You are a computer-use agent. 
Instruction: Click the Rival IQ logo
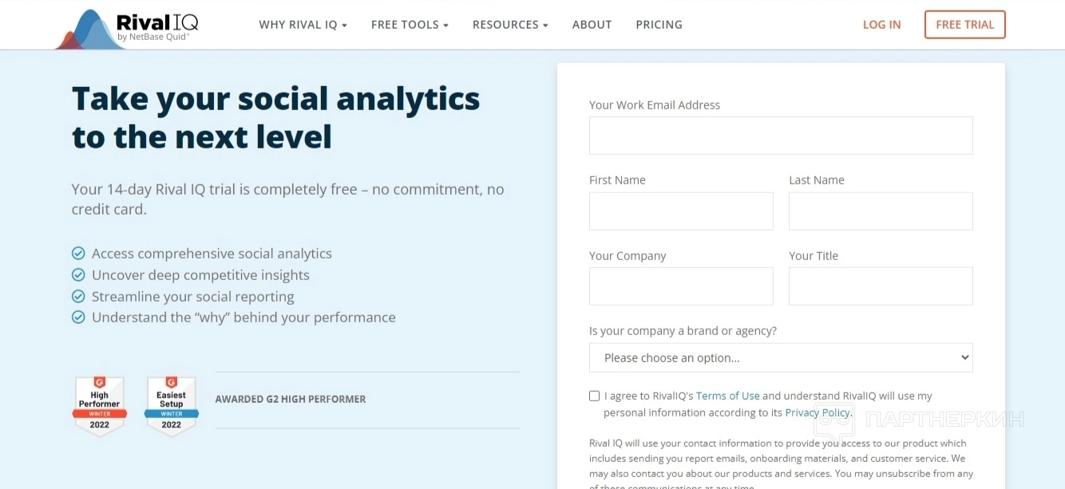[128, 27]
